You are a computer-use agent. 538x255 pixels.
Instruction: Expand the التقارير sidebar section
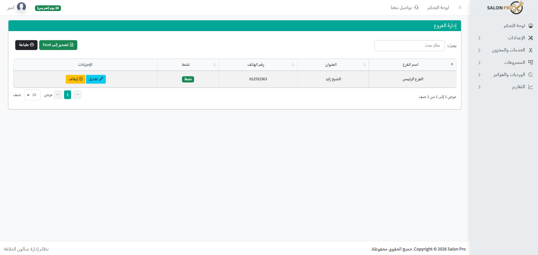coord(479,87)
